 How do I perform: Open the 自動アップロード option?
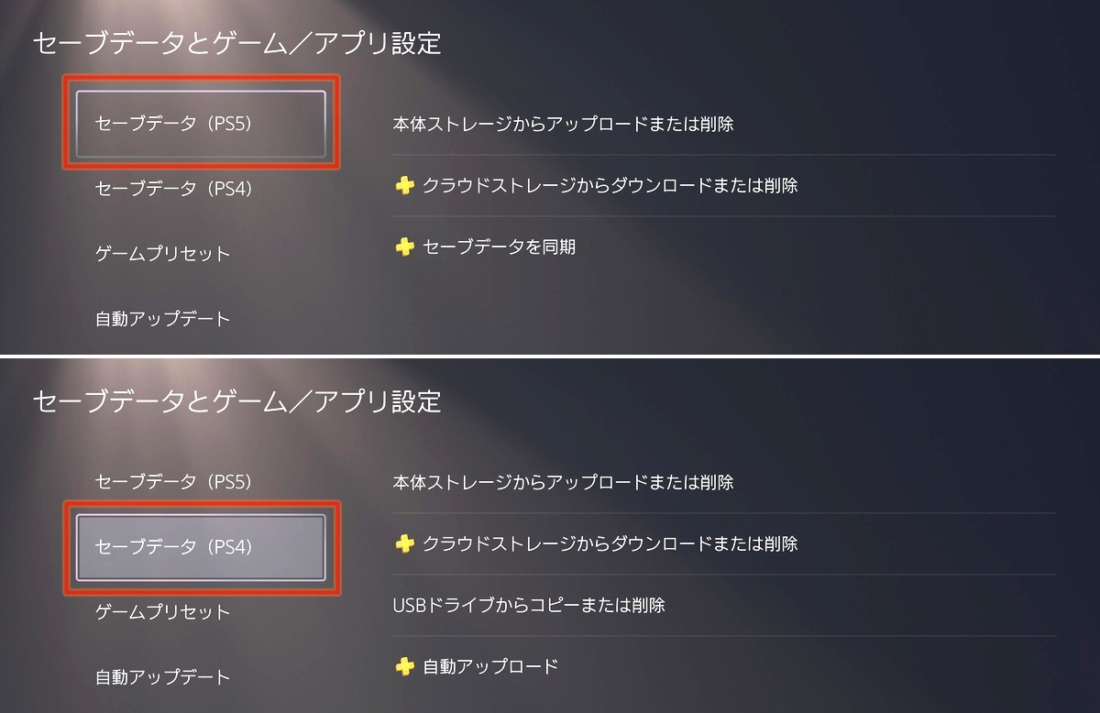tap(489, 667)
